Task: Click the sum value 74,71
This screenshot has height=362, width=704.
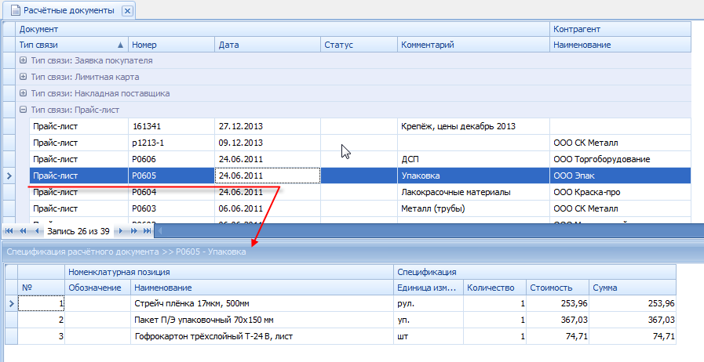Action: tap(633, 336)
